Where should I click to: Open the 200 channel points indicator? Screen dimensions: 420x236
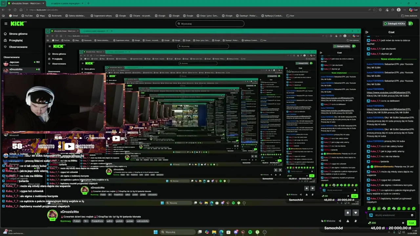372,223
